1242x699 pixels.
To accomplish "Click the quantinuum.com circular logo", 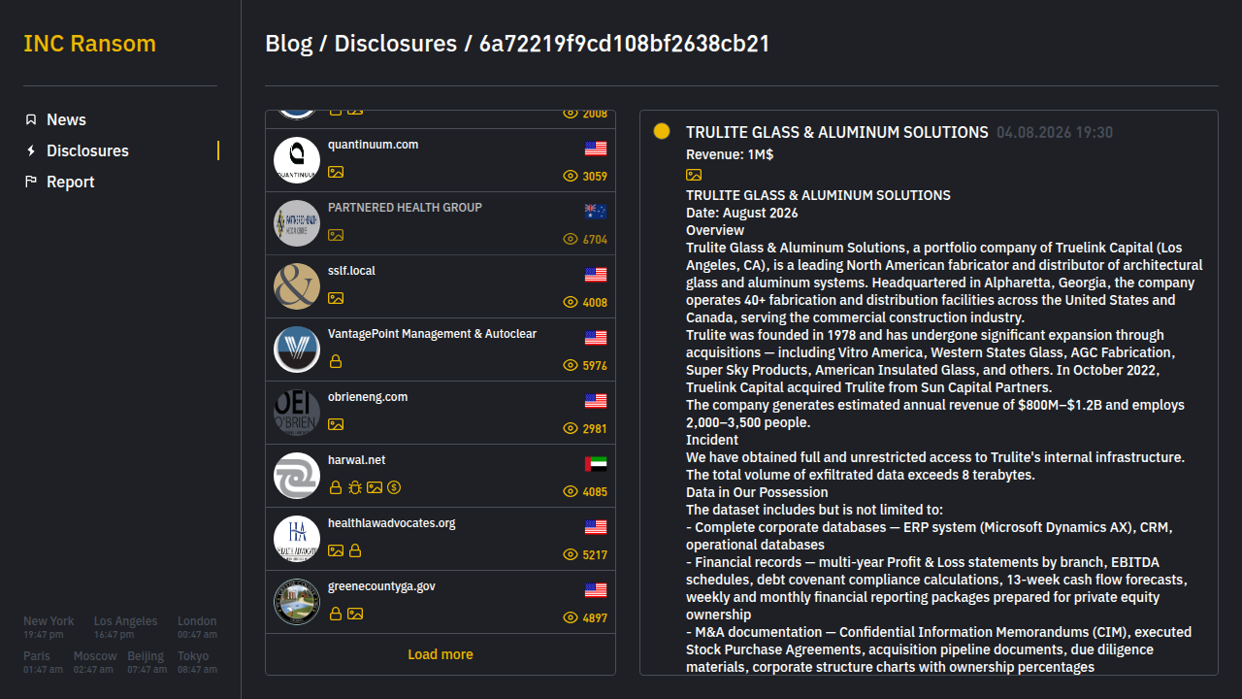I will coord(297,160).
